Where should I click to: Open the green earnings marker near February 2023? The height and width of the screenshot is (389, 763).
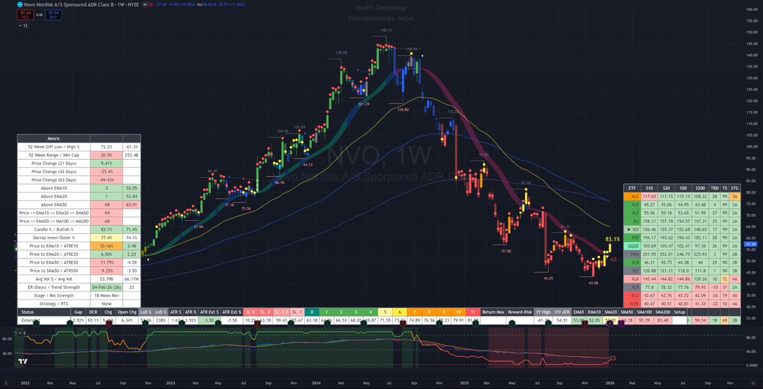click(181, 322)
